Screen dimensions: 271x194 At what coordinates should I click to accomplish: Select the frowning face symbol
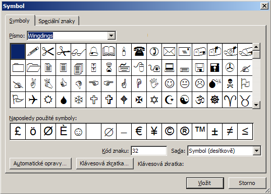click(200, 83)
